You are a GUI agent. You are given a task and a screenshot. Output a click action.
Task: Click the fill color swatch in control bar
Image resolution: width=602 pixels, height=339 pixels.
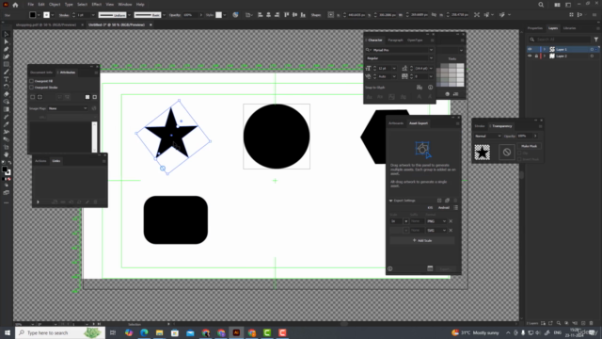click(x=33, y=15)
